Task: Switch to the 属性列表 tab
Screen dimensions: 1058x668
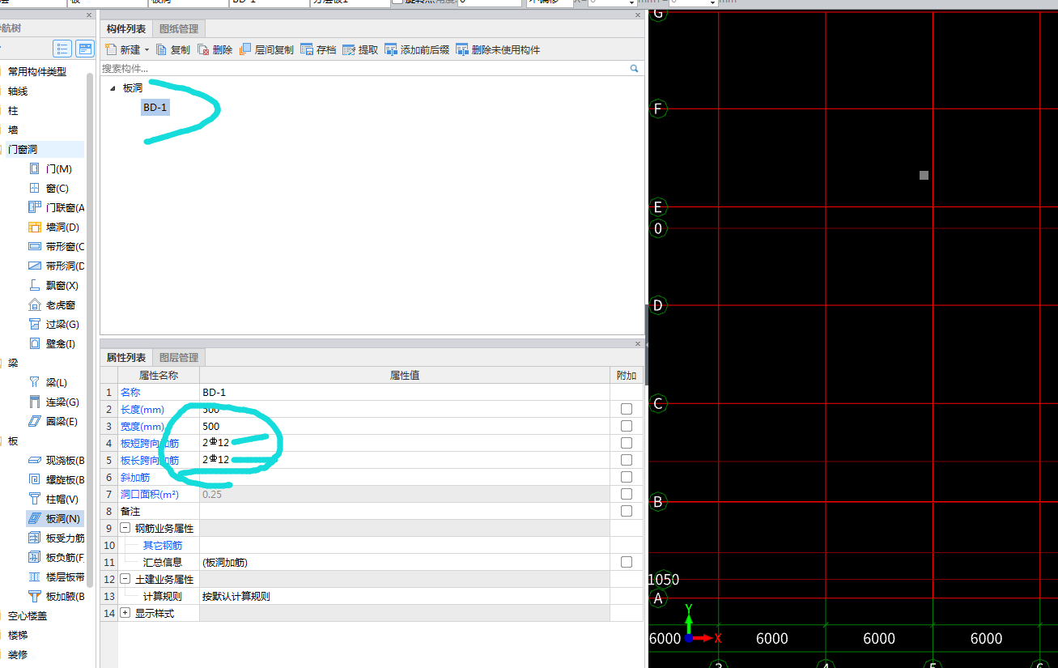Action: 126,357
